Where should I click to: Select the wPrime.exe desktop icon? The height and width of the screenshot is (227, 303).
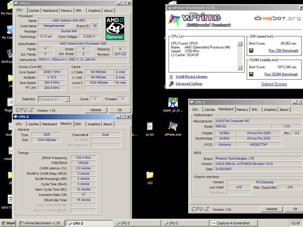point(173,126)
